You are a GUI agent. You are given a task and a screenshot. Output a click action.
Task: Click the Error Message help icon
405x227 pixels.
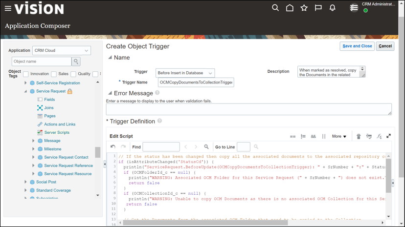pos(157,92)
